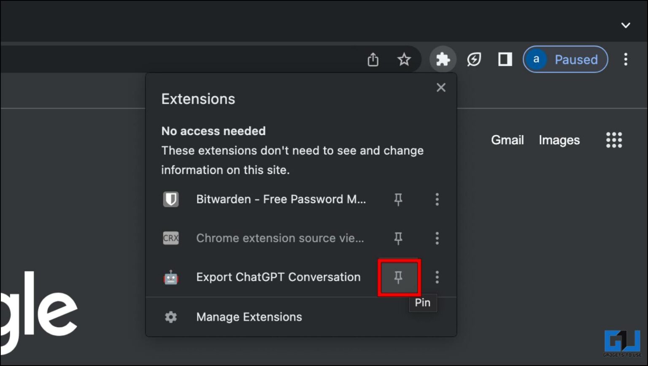Click the leaf-shaped extension icon in toolbar
This screenshot has height=366, width=648.
(474, 59)
